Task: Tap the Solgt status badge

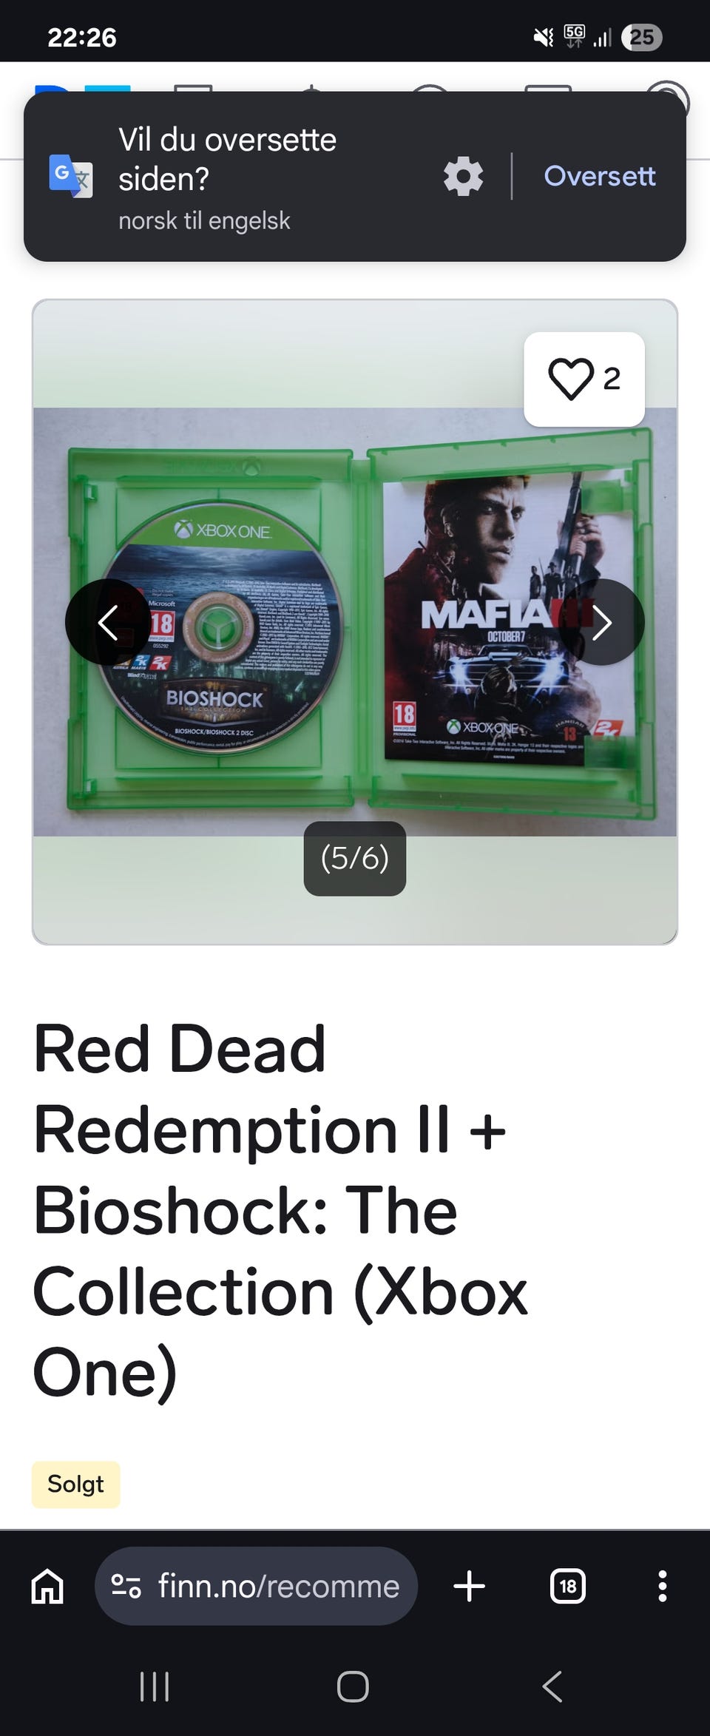Action: [75, 1484]
